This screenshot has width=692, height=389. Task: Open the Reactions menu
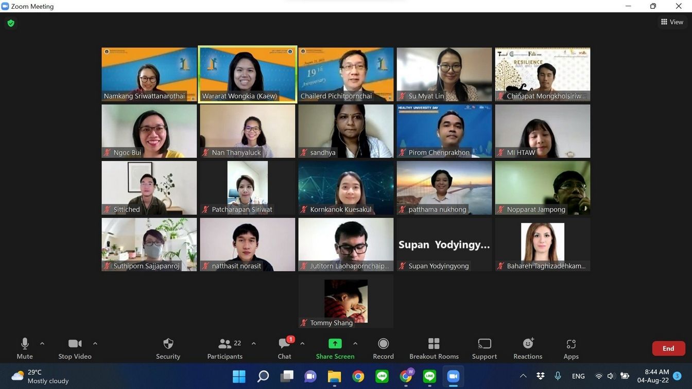tap(528, 348)
